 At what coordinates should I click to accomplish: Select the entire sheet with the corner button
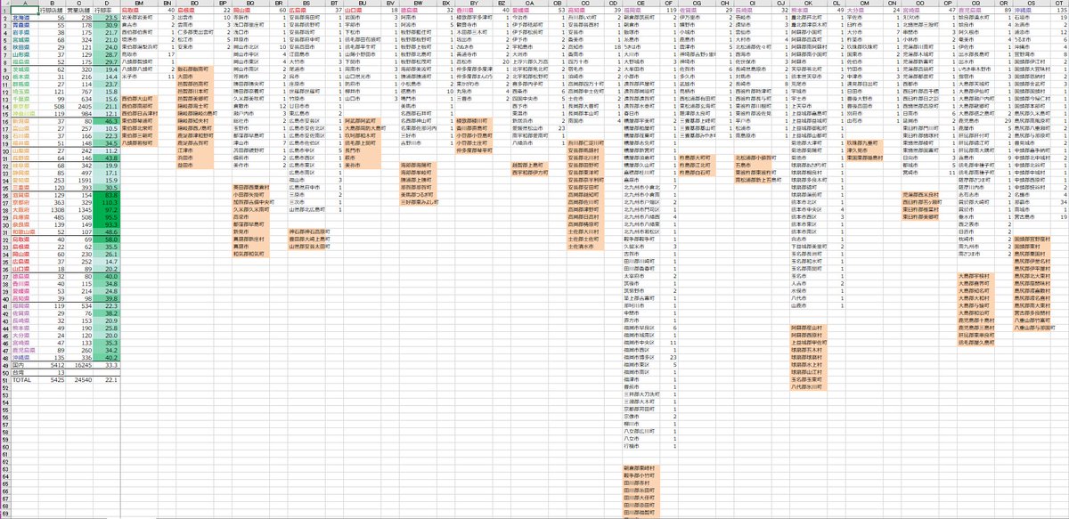pyautogui.click(x=5, y=3)
